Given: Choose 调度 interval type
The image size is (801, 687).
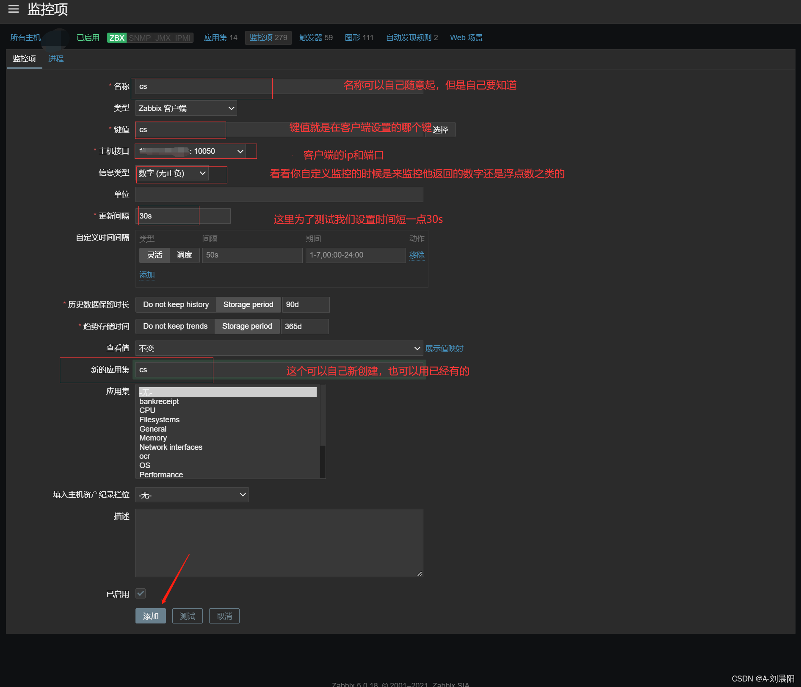Looking at the screenshot, I should point(184,255).
